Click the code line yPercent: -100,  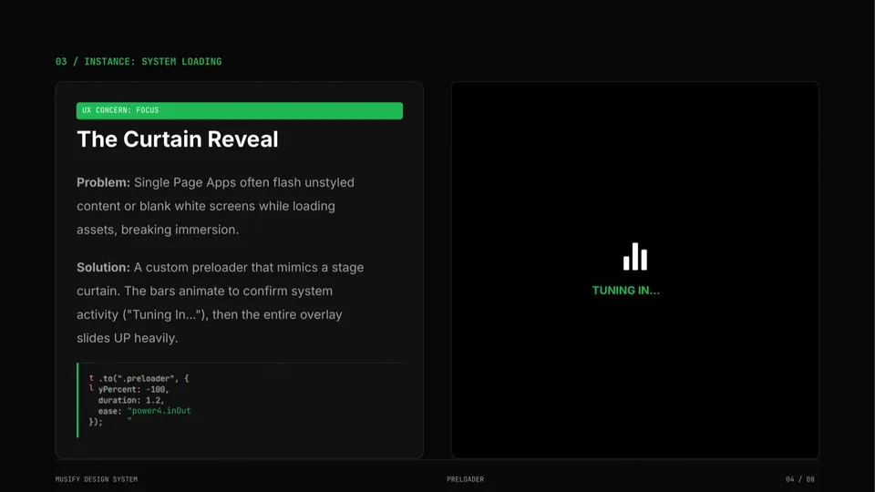coord(133,389)
